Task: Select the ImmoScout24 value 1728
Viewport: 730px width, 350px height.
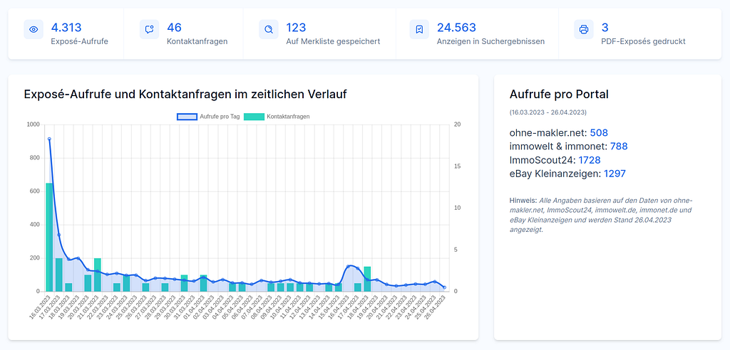Action: point(590,160)
